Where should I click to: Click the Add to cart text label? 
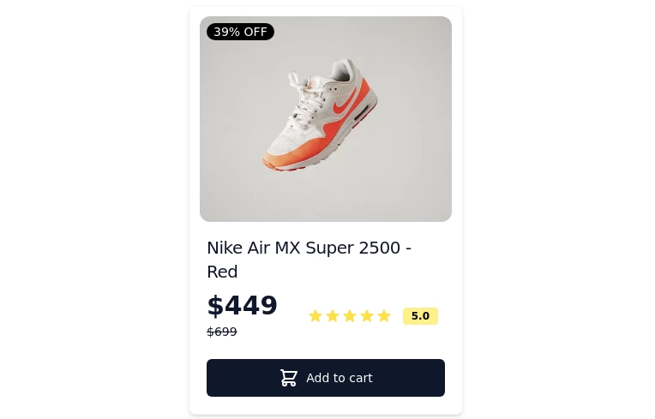pos(339,378)
